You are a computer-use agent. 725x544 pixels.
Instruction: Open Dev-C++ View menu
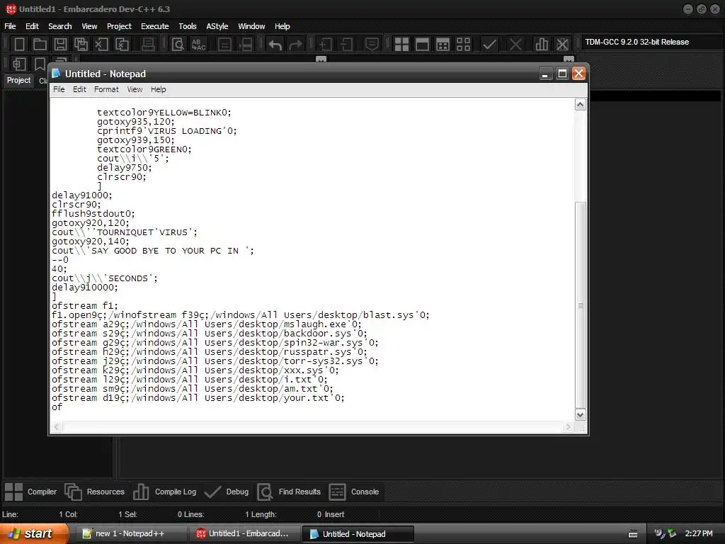(89, 26)
